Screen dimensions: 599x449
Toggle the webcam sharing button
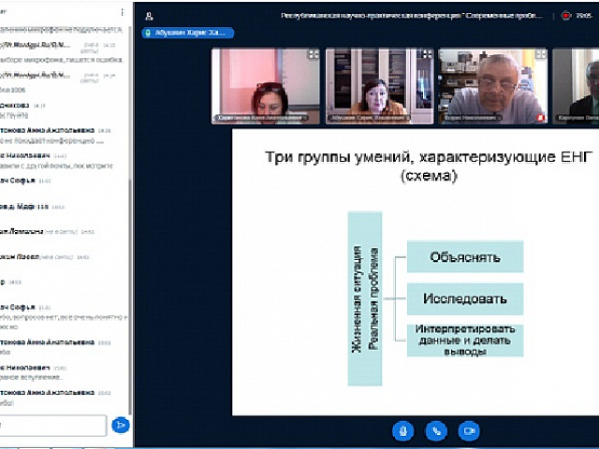[469, 430]
